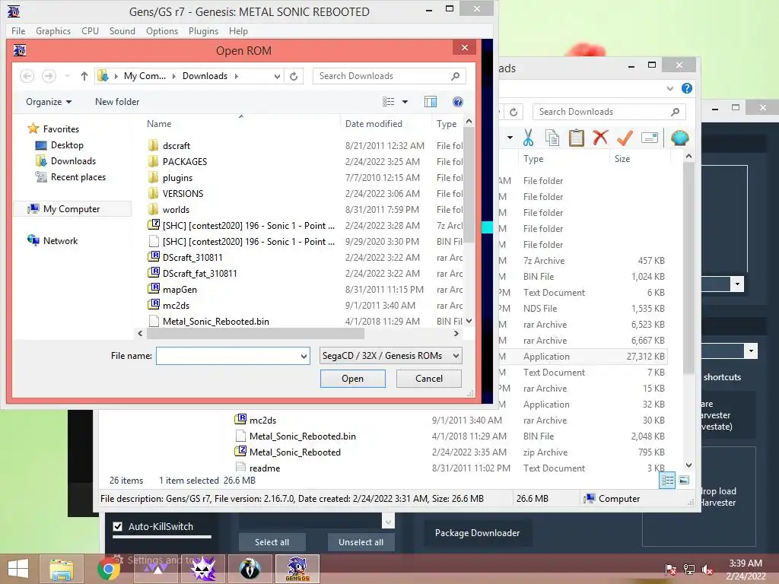Switch Explorer to large icons view
779x584 pixels.
pos(684,481)
